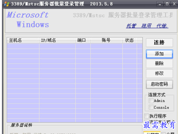Image resolution: width=178 pixels, height=134 pixels.
Task: Enable the Console connection checkbox
Action: click(151, 107)
